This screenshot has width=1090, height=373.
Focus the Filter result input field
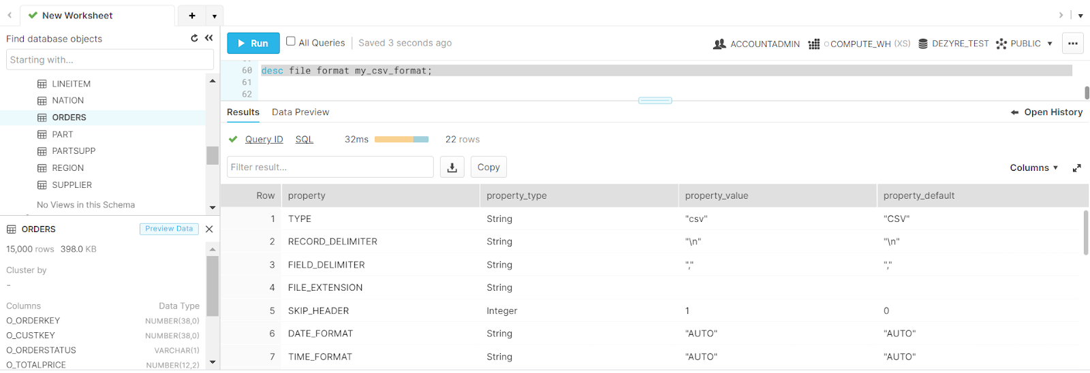tap(330, 167)
